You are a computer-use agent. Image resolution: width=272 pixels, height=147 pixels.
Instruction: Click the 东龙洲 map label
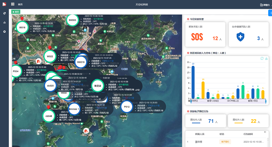click(x=123, y=116)
